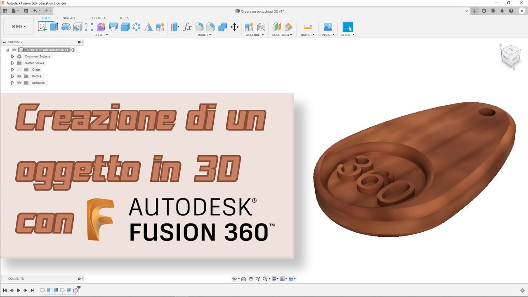Image resolution: width=528 pixels, height=297 pixels.
Task: Select the Hole tool
Action: click(x=78, y=27)
